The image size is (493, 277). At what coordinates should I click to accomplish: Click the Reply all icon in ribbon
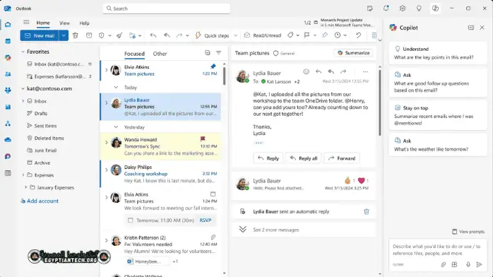[x=167, y=35]
